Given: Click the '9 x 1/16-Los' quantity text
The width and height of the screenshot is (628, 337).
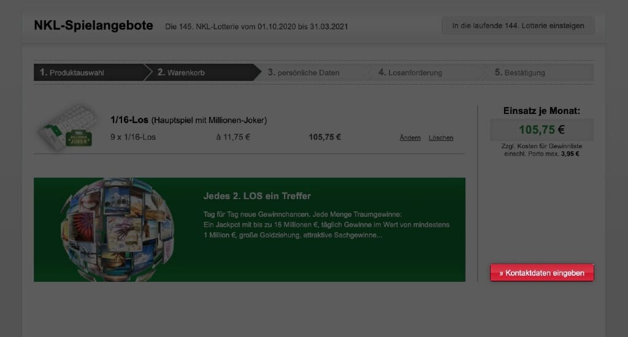Looking at the screenshot, I should pyautogui.click(x=133, y=137).
